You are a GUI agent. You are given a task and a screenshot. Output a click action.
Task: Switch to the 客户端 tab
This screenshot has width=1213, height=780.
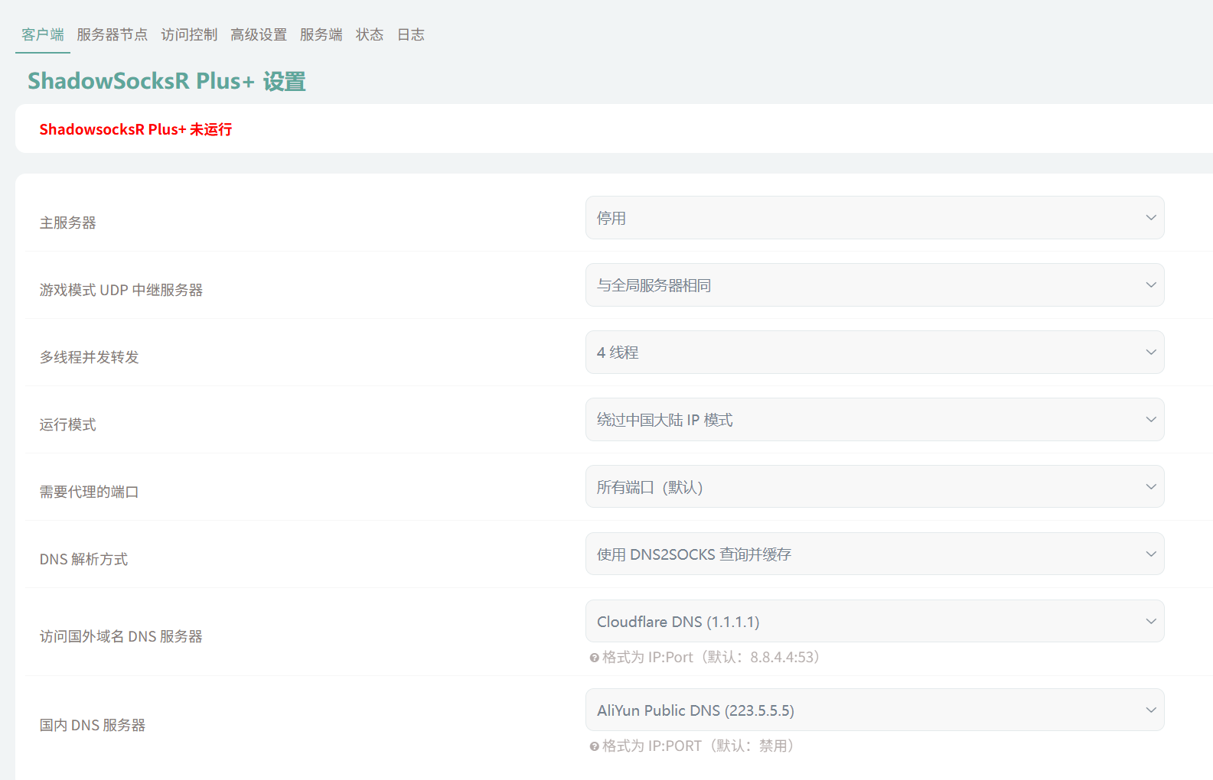[43, 34]
